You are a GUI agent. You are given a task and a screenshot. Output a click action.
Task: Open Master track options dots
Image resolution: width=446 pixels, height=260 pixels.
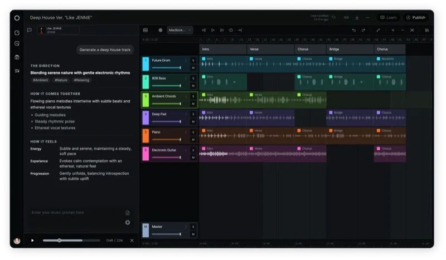186,227
